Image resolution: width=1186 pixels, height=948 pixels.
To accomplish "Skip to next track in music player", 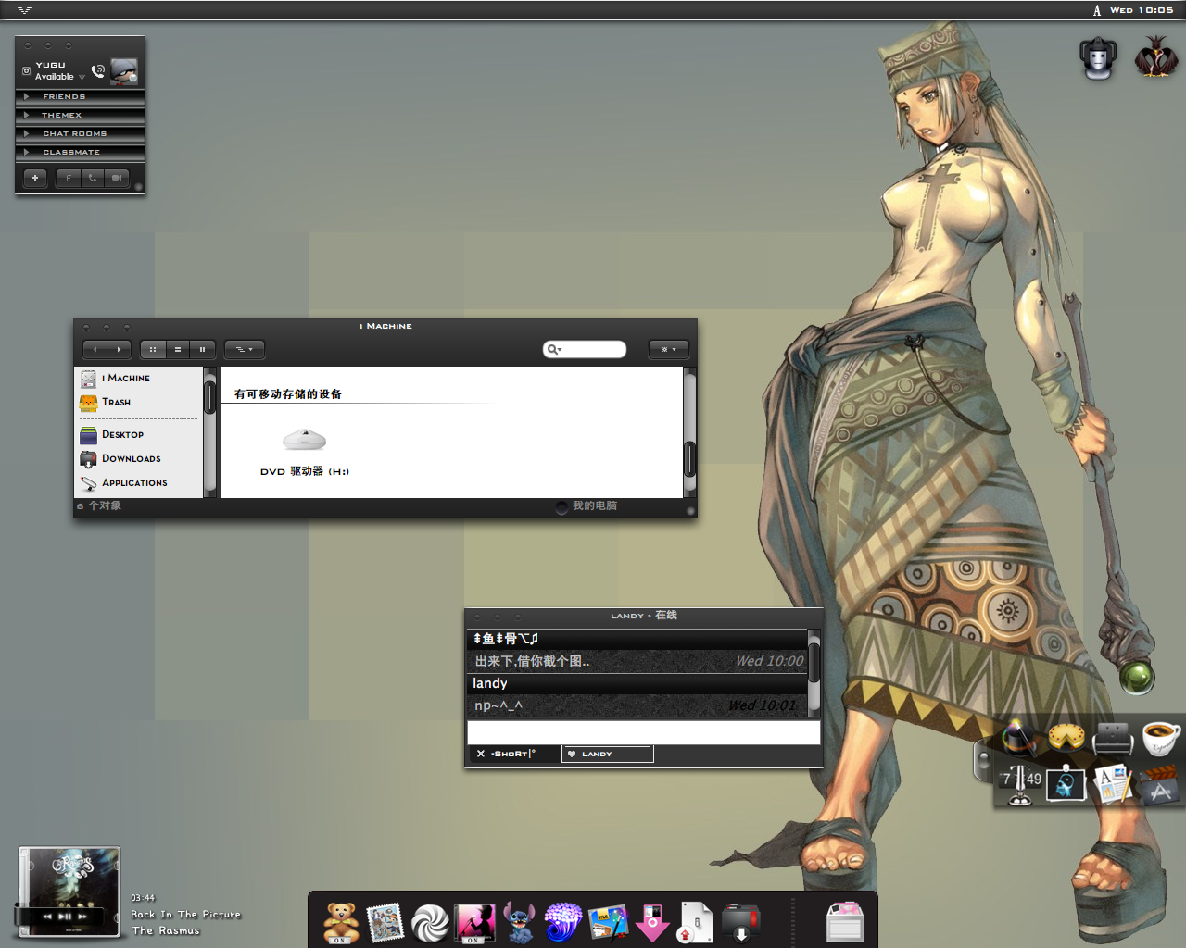I will point(82,916).
